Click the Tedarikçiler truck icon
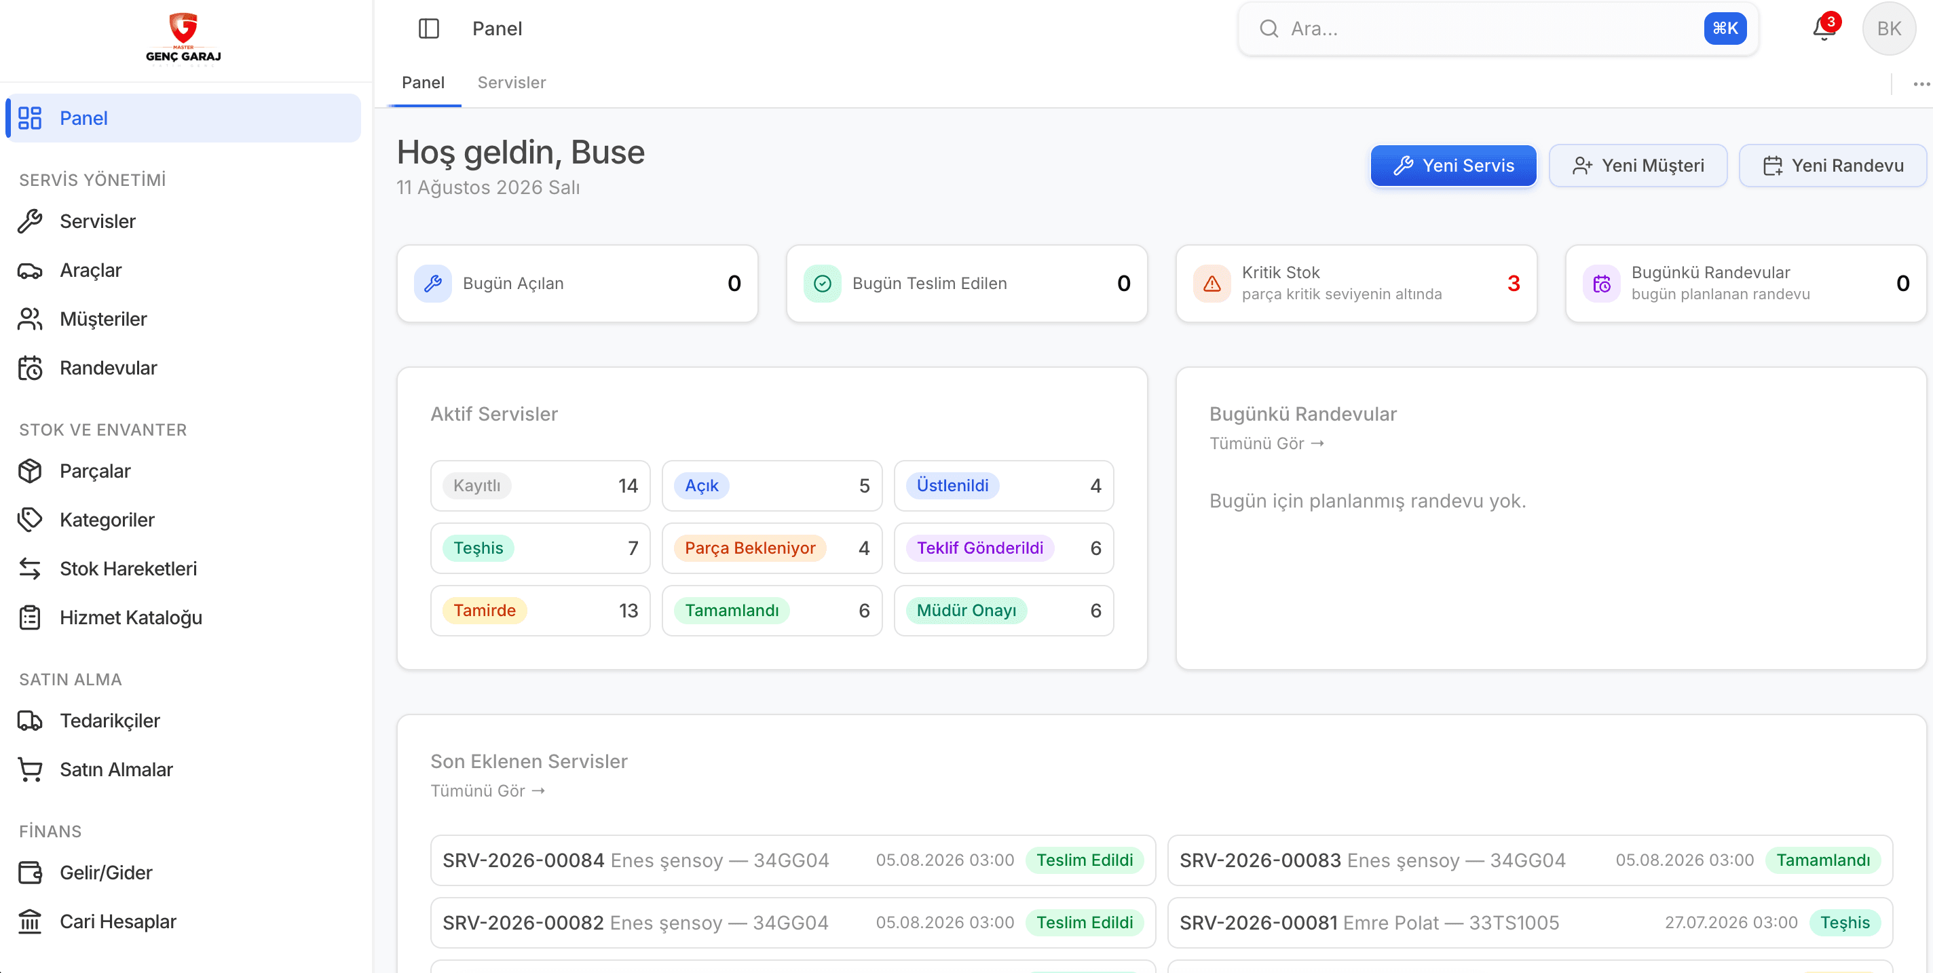The width and height of the screenshot is (1933, 973). click(x=30, y=721)
